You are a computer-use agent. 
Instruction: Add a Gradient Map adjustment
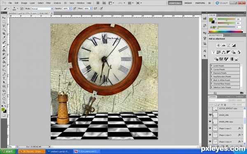coord(231,59)
